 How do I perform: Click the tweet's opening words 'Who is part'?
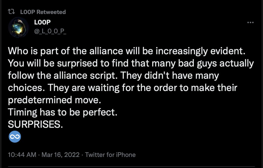[x=33, y=51]
